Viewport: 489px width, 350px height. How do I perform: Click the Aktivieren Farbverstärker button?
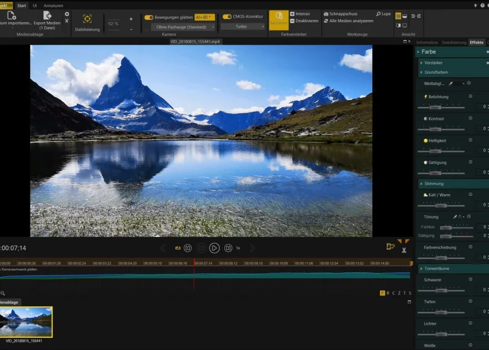(279, 20)
